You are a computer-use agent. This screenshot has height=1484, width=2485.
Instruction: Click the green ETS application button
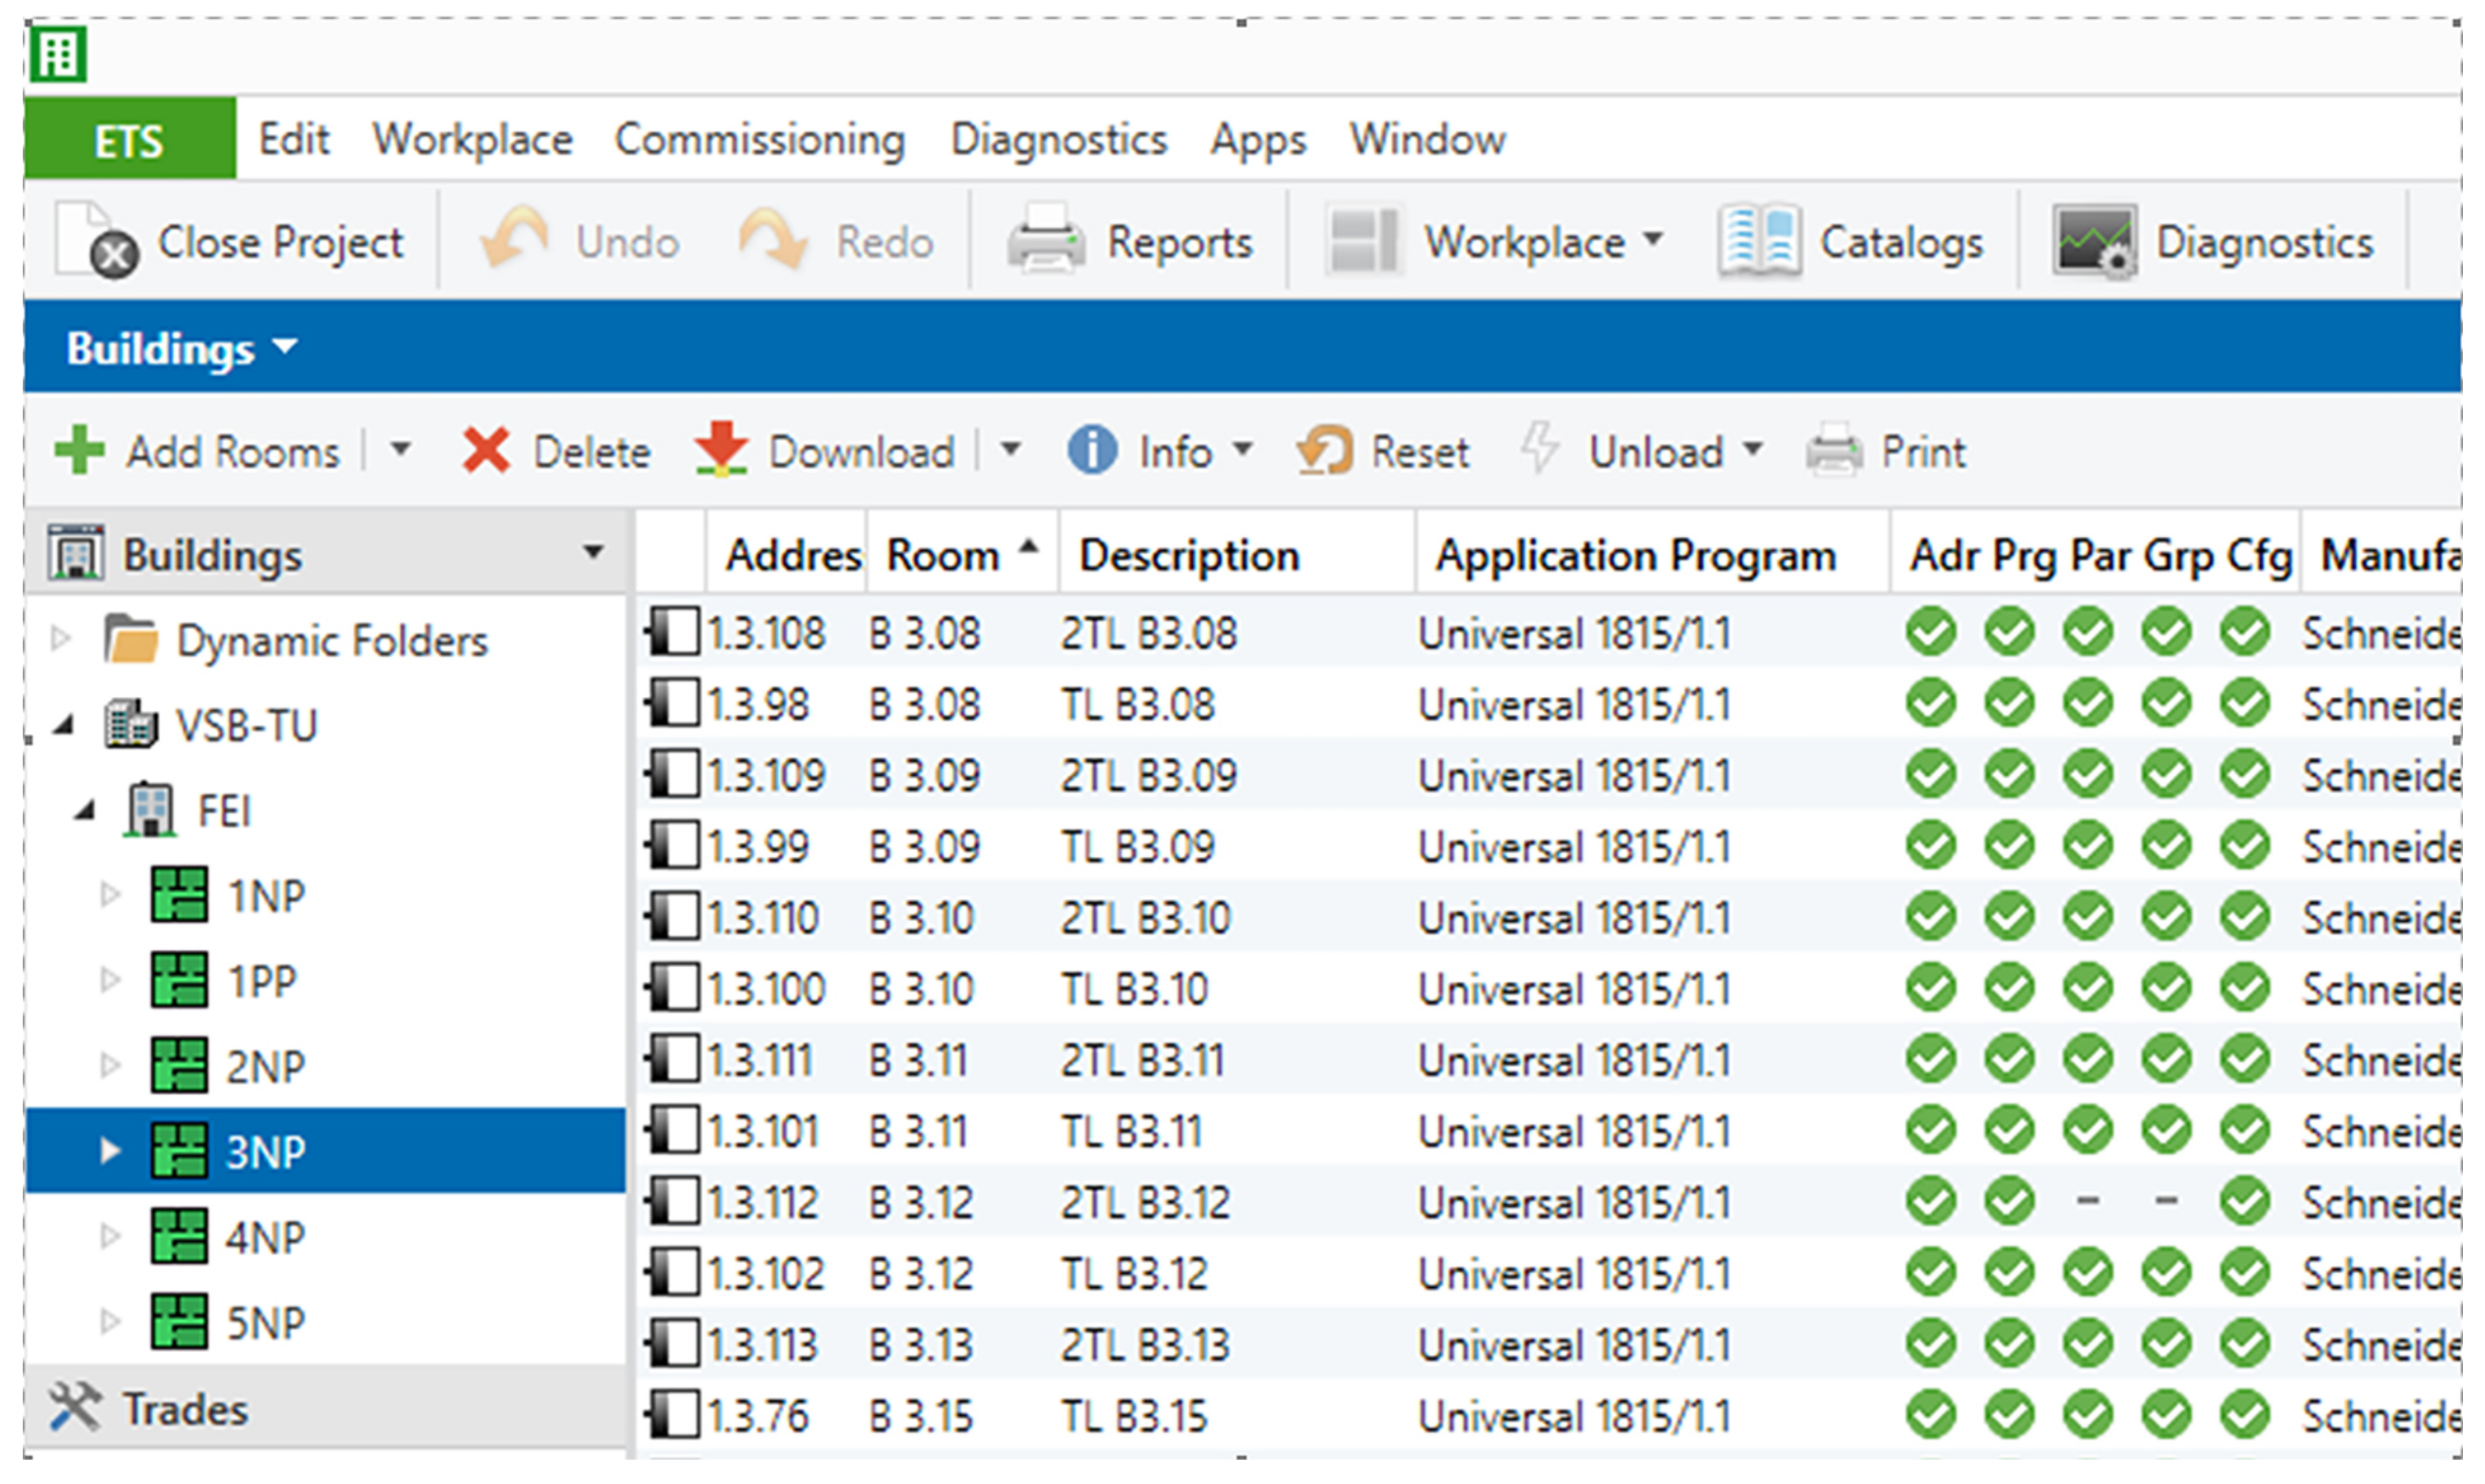coord(130,139)
